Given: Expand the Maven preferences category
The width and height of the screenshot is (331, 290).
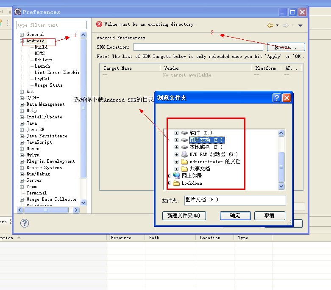Looking at the screenshot, I should 22,149.
